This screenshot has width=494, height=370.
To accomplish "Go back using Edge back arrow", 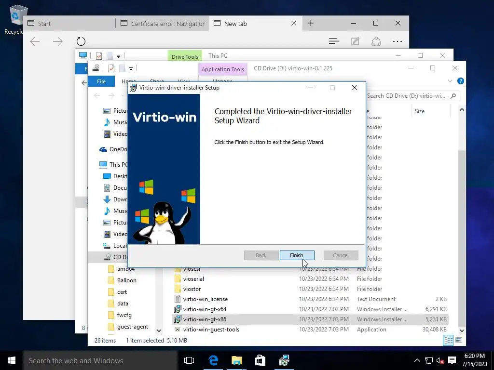I will tap(35, 41).
